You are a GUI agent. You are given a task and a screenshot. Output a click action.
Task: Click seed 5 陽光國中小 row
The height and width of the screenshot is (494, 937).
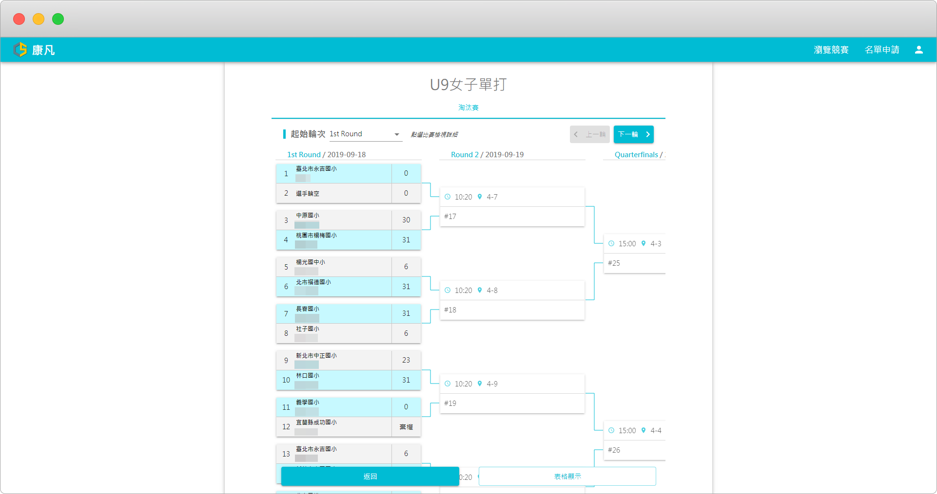(x=349, y=267)
